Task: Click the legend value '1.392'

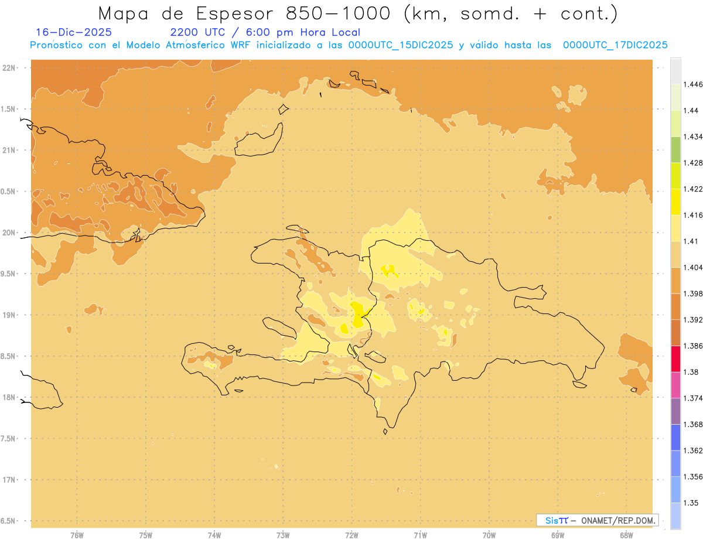Action: click(694, 320)
